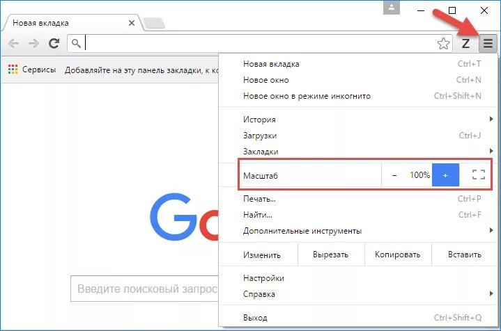The height and width of the screenshot is (331, 501).
Task: Click the 100% zoom value
Action: (420, 175)
